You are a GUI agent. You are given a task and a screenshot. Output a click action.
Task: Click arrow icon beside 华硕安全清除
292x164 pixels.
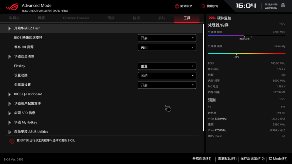click(x=10, y=57)
